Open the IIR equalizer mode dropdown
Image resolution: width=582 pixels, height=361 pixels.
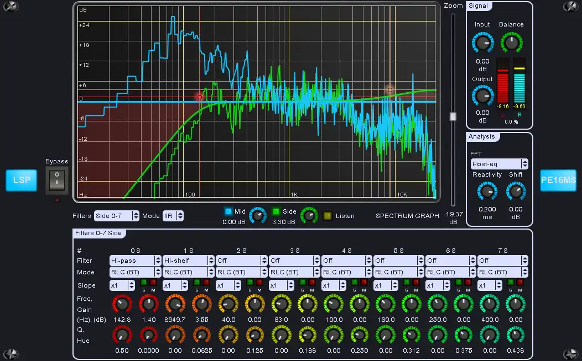pos(173,216)
